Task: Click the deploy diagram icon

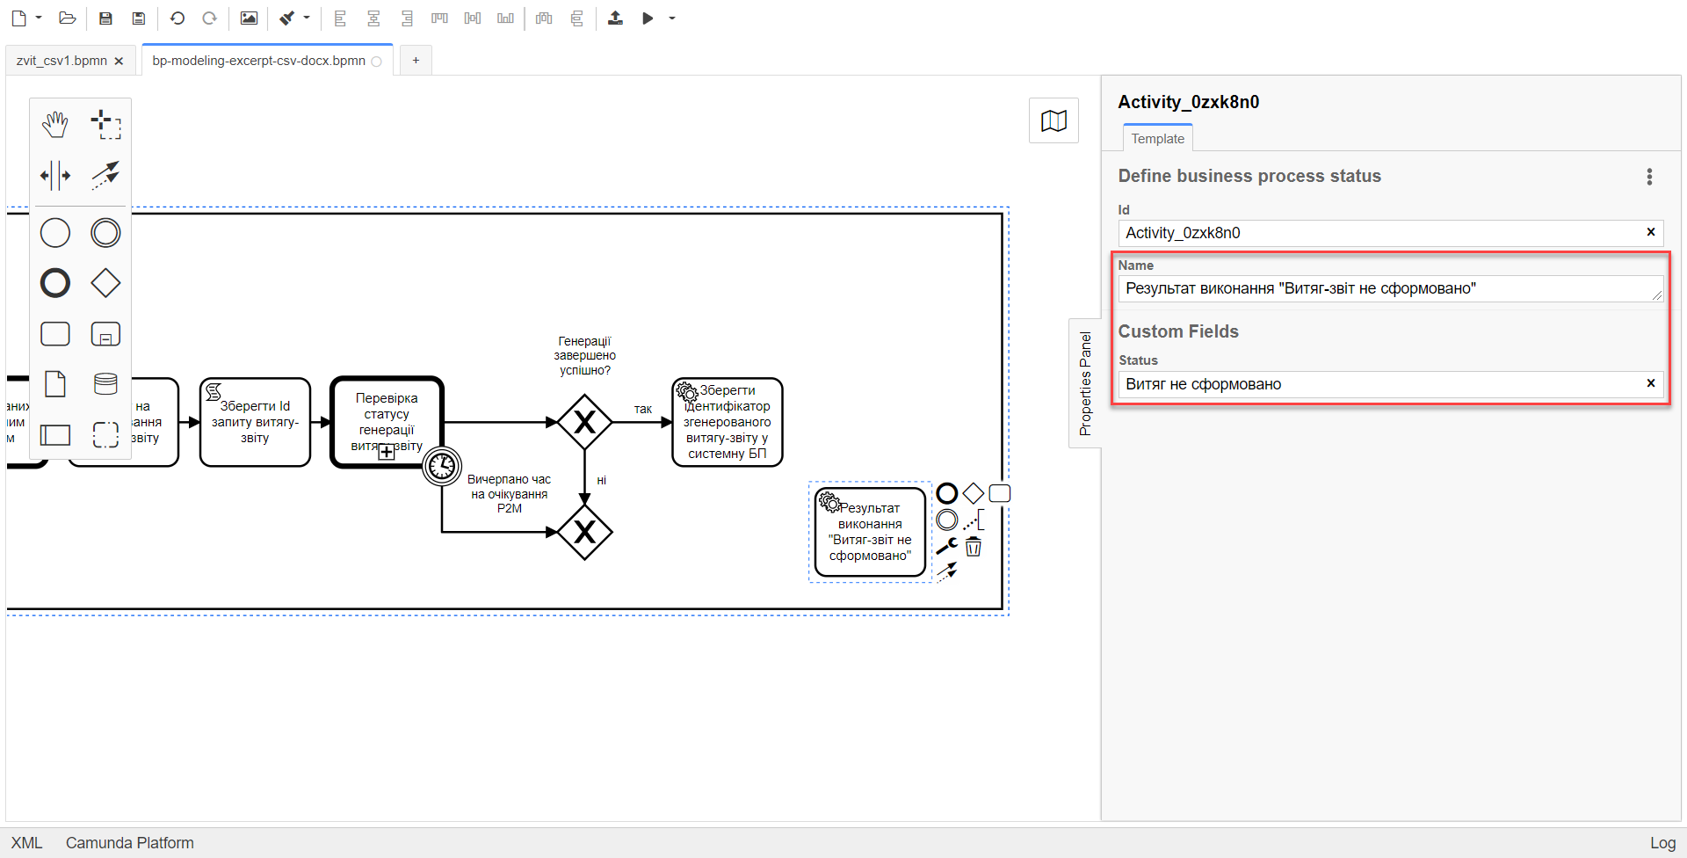Action: [x=615, y=18]
